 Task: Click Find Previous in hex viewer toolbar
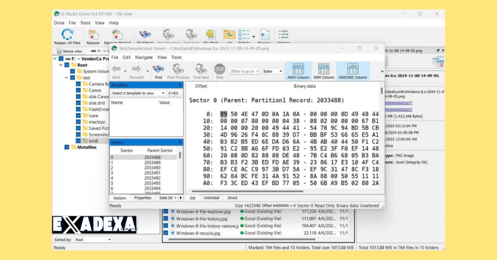click(178, 72)
